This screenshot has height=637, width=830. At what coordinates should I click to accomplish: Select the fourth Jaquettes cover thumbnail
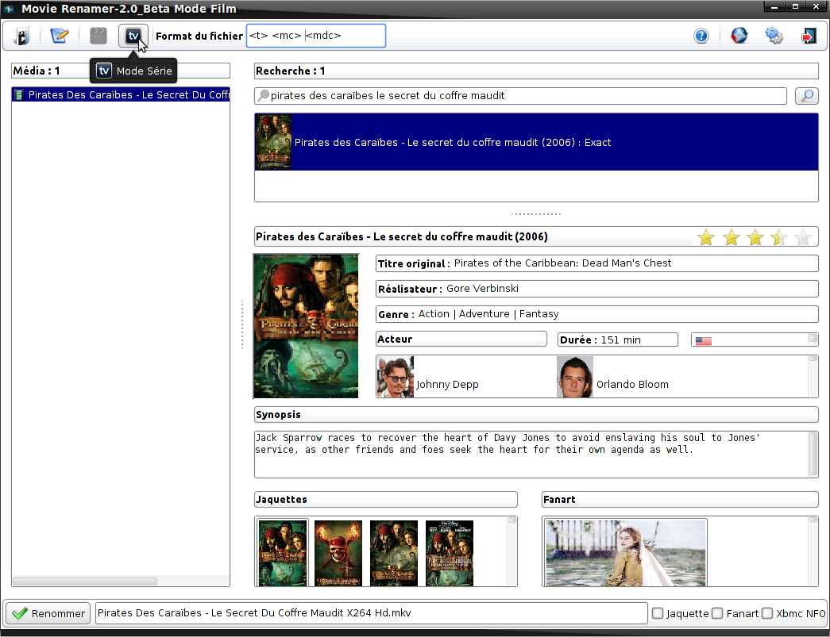450,553
